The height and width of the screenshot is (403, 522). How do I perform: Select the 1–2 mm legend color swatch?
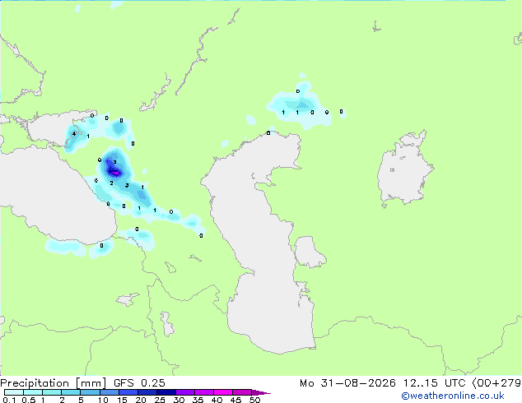click(52, 392)
